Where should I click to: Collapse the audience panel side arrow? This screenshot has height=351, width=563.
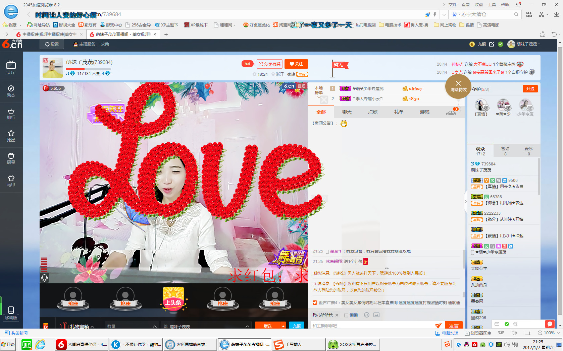point(466,201)
